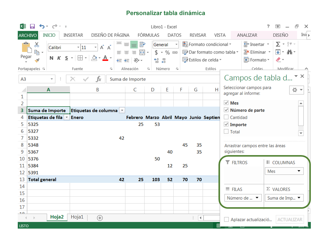Close the Campos de tabla dinámica pane
The image size is (331, 231).
pyautogui.click(x=302, y=76)
